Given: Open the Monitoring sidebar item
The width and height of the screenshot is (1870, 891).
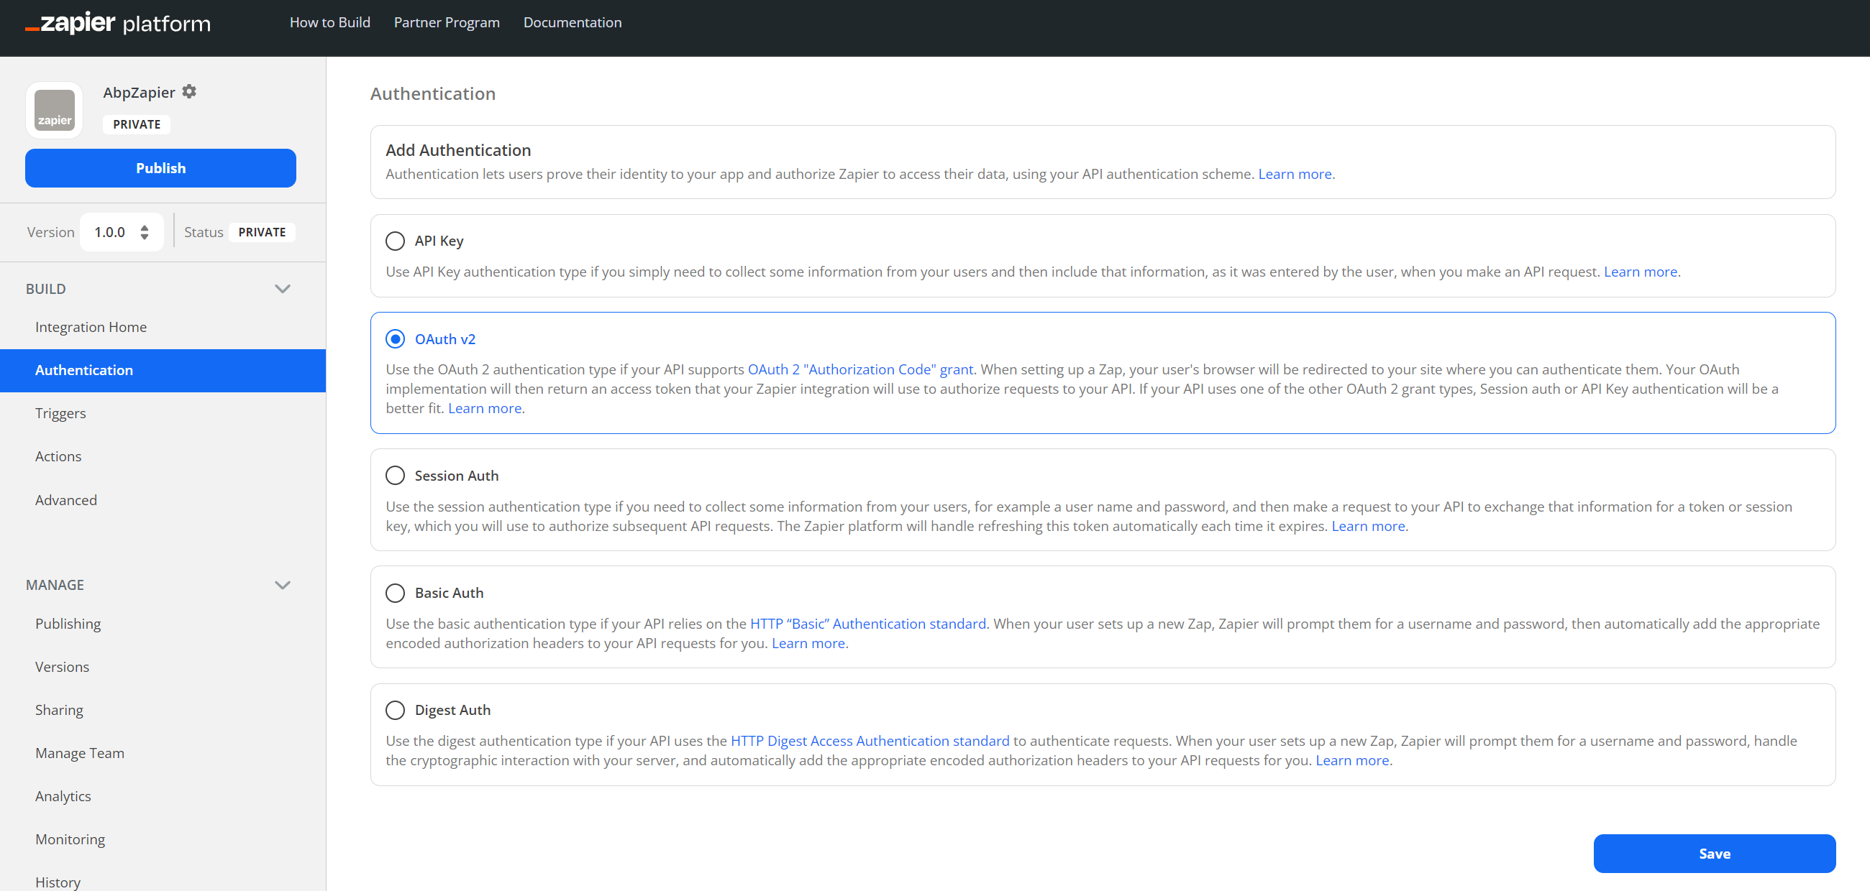Looking at the screenshot, I should (x=70, y=839).
